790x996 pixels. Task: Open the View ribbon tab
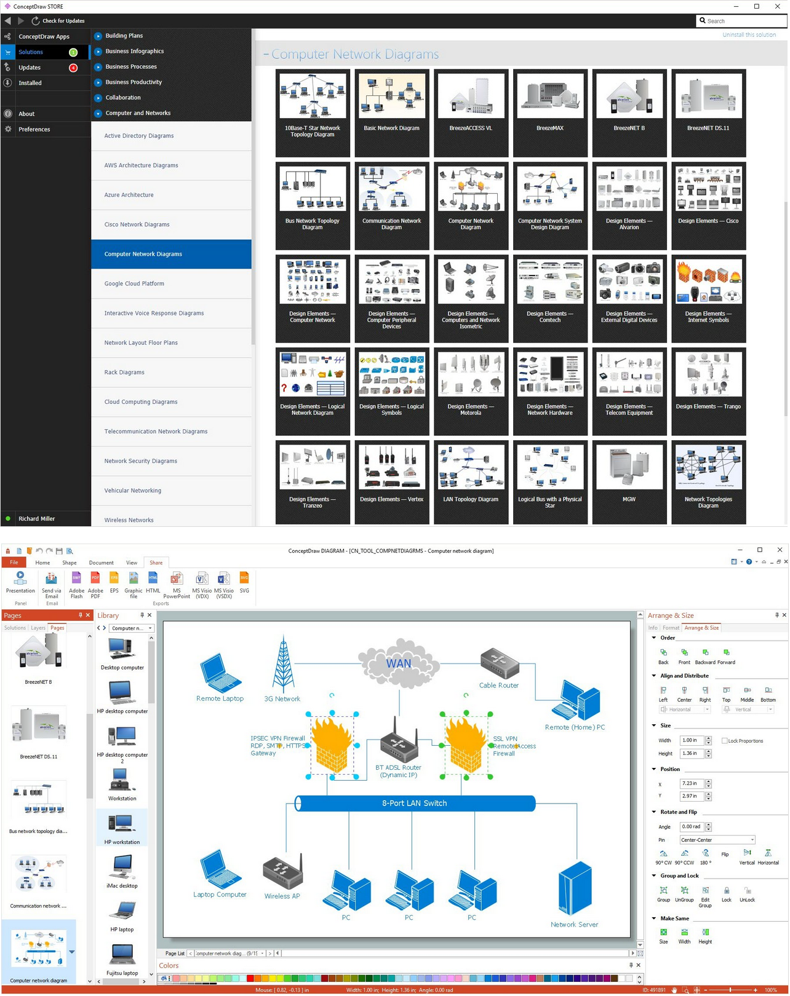132,563
